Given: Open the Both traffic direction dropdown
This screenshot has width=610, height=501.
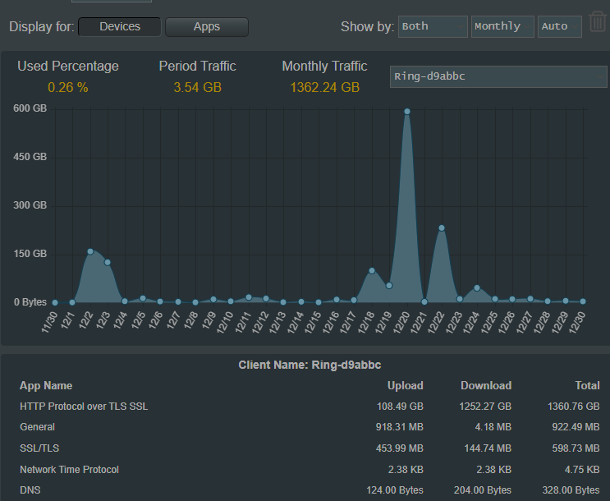Looking at the screenshot, I should click(433, 26).
